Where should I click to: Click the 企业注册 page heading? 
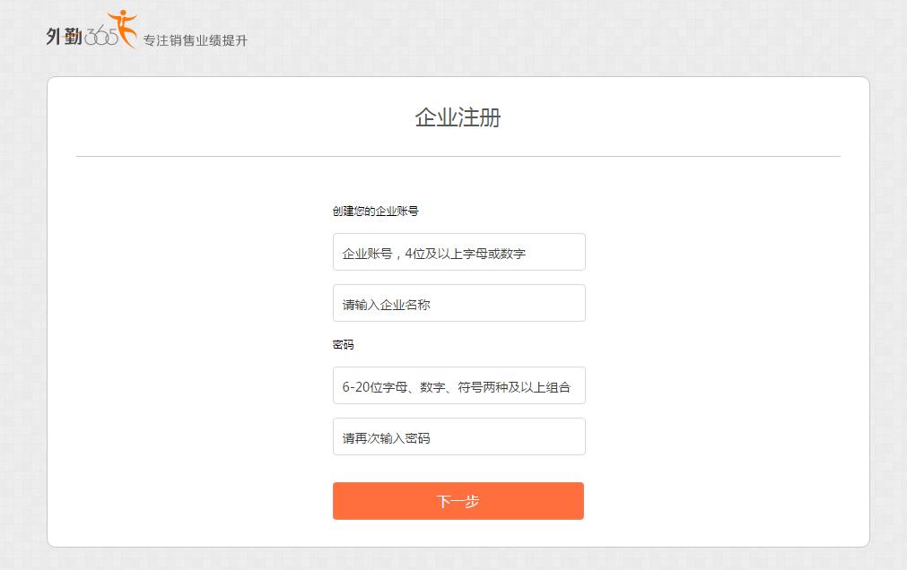click(458, 117)
